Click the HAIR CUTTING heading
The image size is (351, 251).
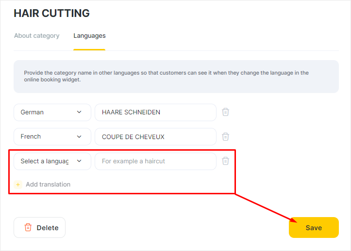click(52, 13)
